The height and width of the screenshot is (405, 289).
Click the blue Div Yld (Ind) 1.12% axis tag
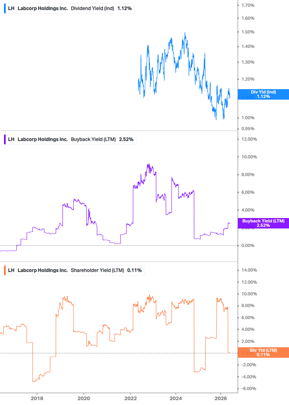click(x=263, y=94)
